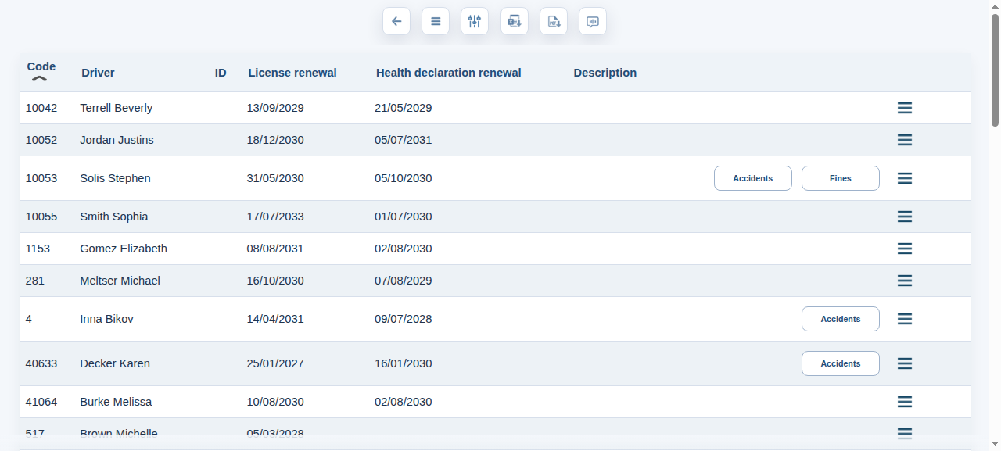
Task: Select driver name Jordan Justins
Action: (117, 140)
